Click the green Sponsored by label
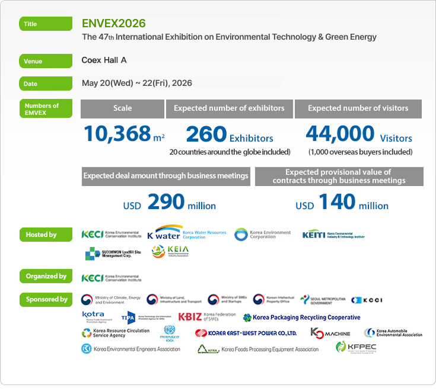This screenshot has height=391, width=436. (x=47, y=300)
